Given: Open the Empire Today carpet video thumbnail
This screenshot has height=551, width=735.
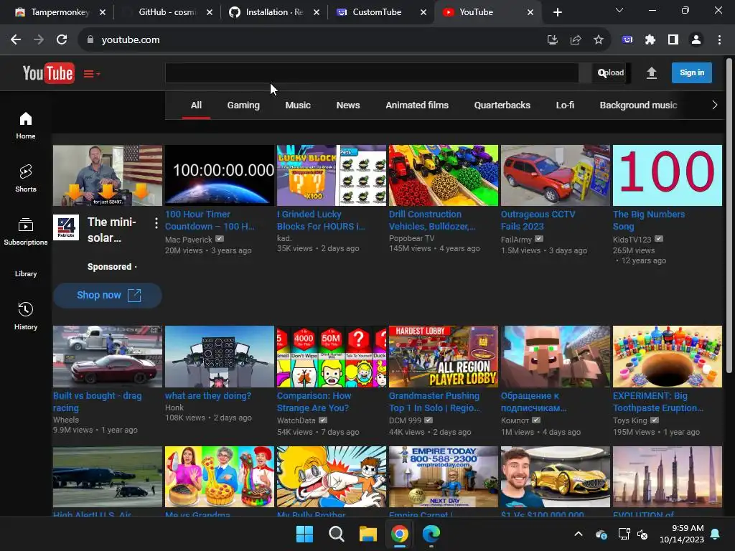Looking at the screenshot, I should 444,476.
